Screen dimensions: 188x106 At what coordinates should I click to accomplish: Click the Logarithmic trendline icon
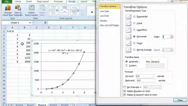pyautogui.click(x=128, y=30)
